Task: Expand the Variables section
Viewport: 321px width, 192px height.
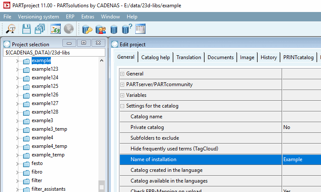Action: pyautogui.click(x=122, y=95)
